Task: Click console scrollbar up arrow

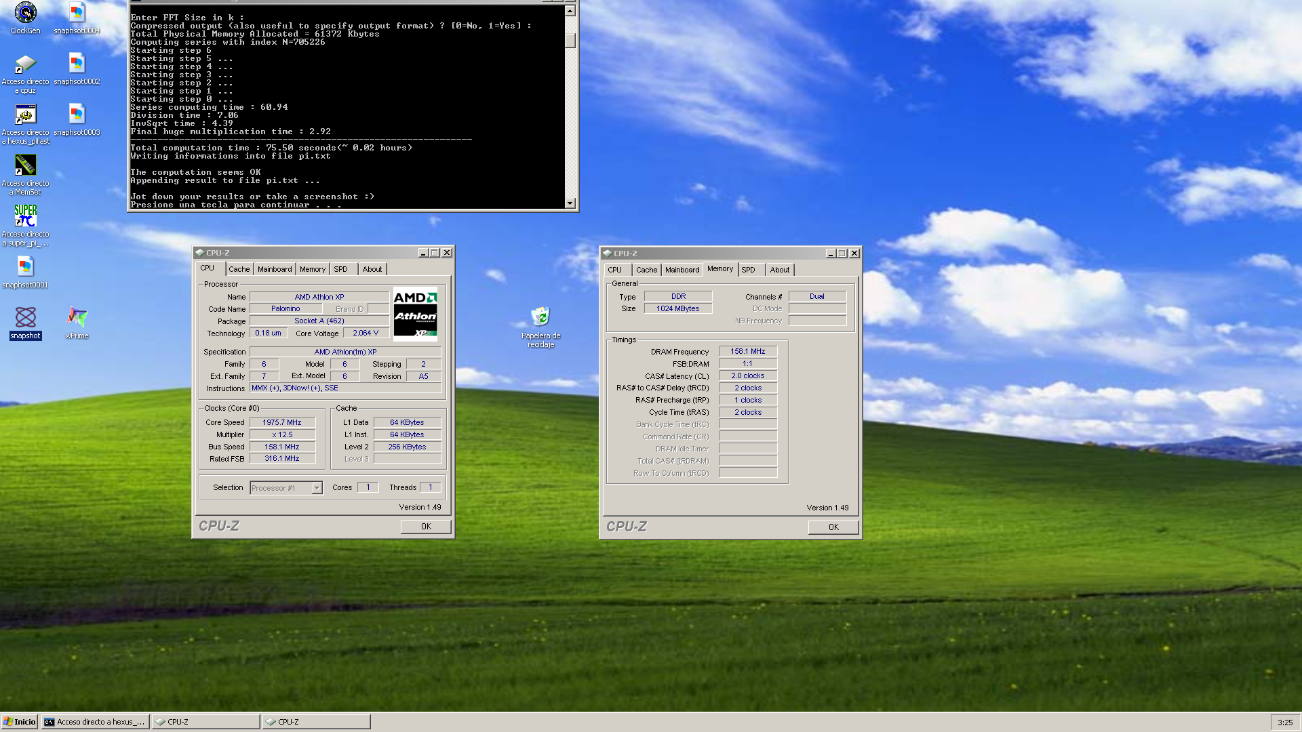Action: pos(570,11)
